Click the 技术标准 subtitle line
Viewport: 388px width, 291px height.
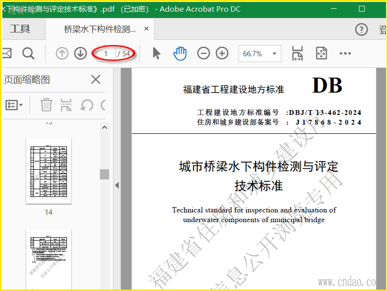[259, 186]
